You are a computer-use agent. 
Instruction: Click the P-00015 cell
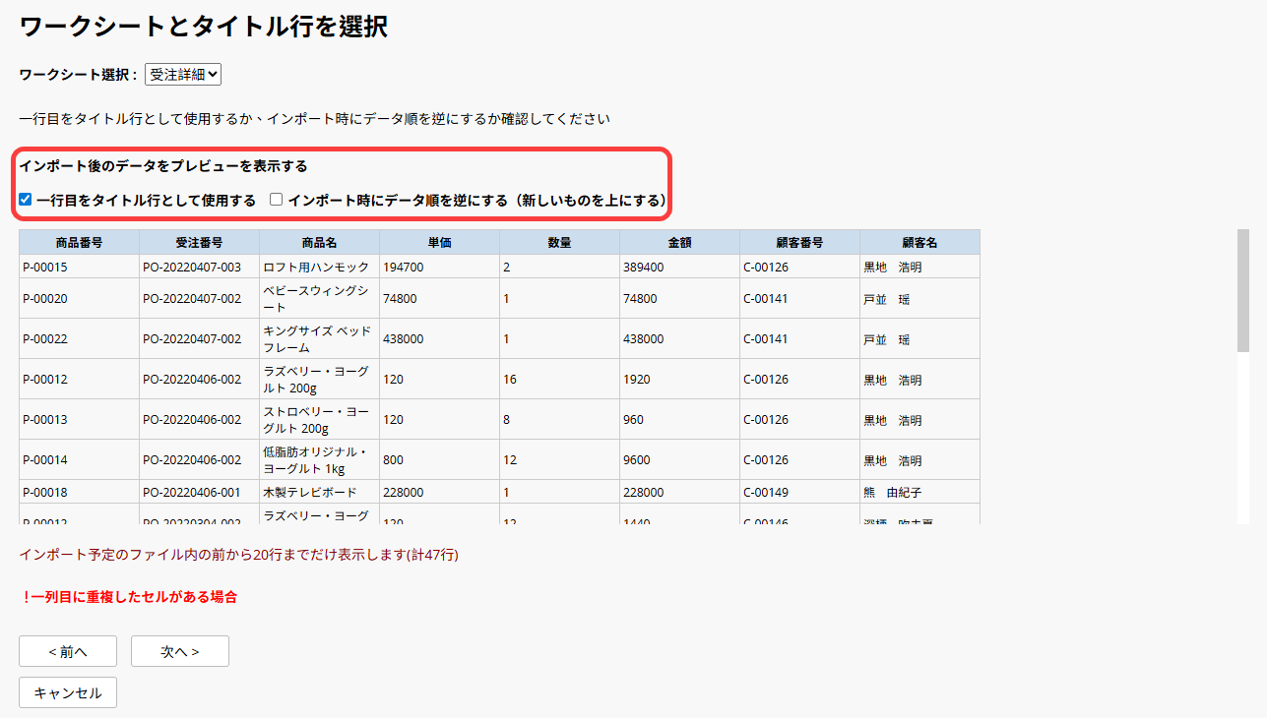coord(79,267)
